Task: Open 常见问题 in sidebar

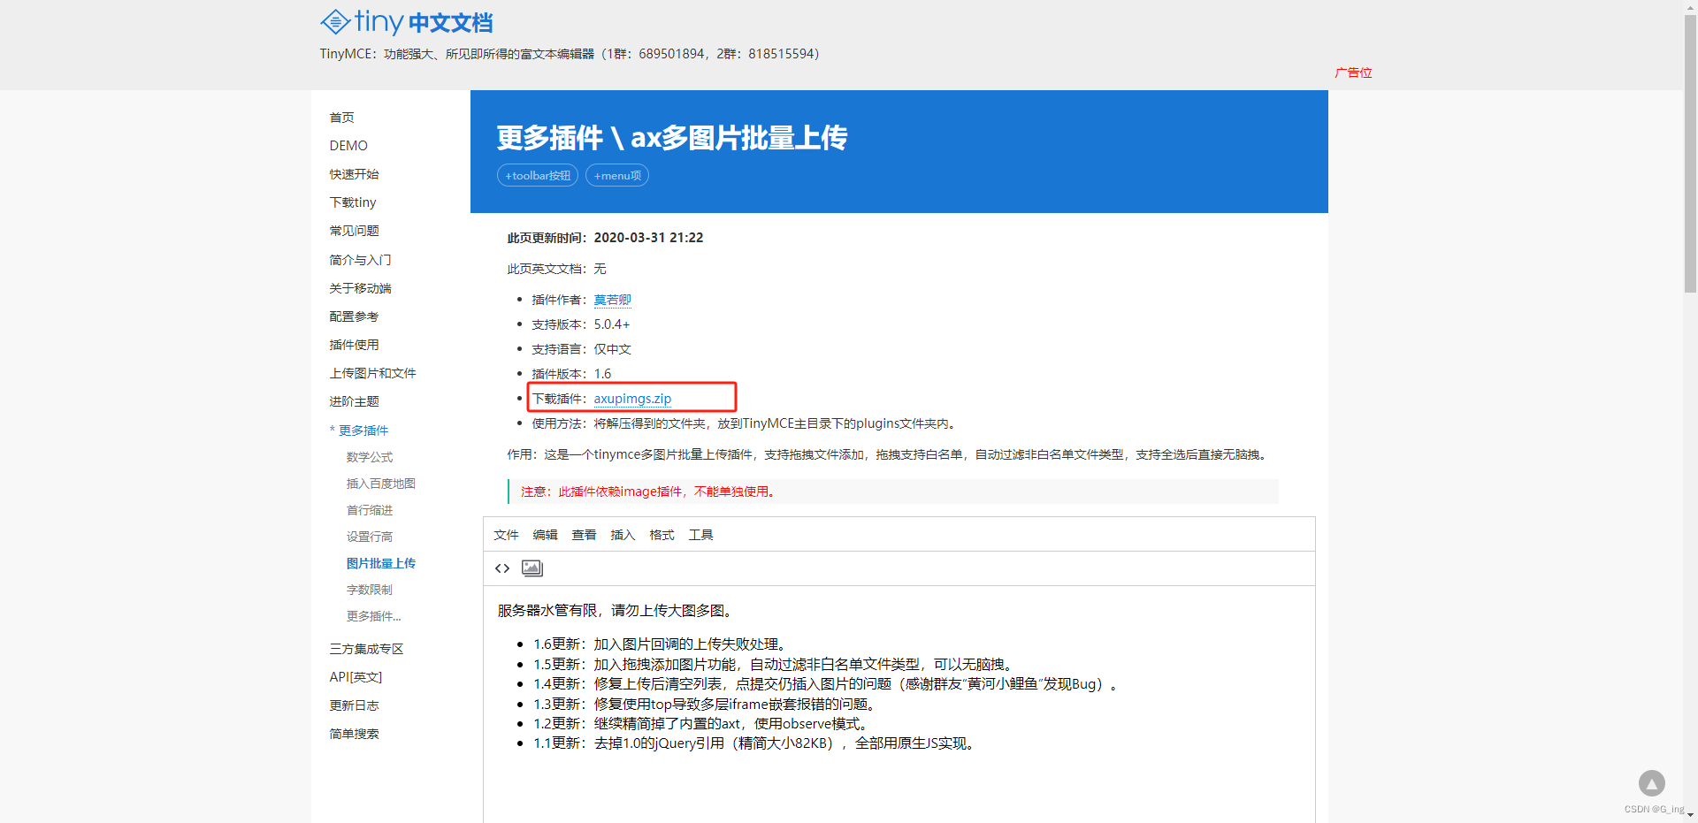Action: (354, 231)
